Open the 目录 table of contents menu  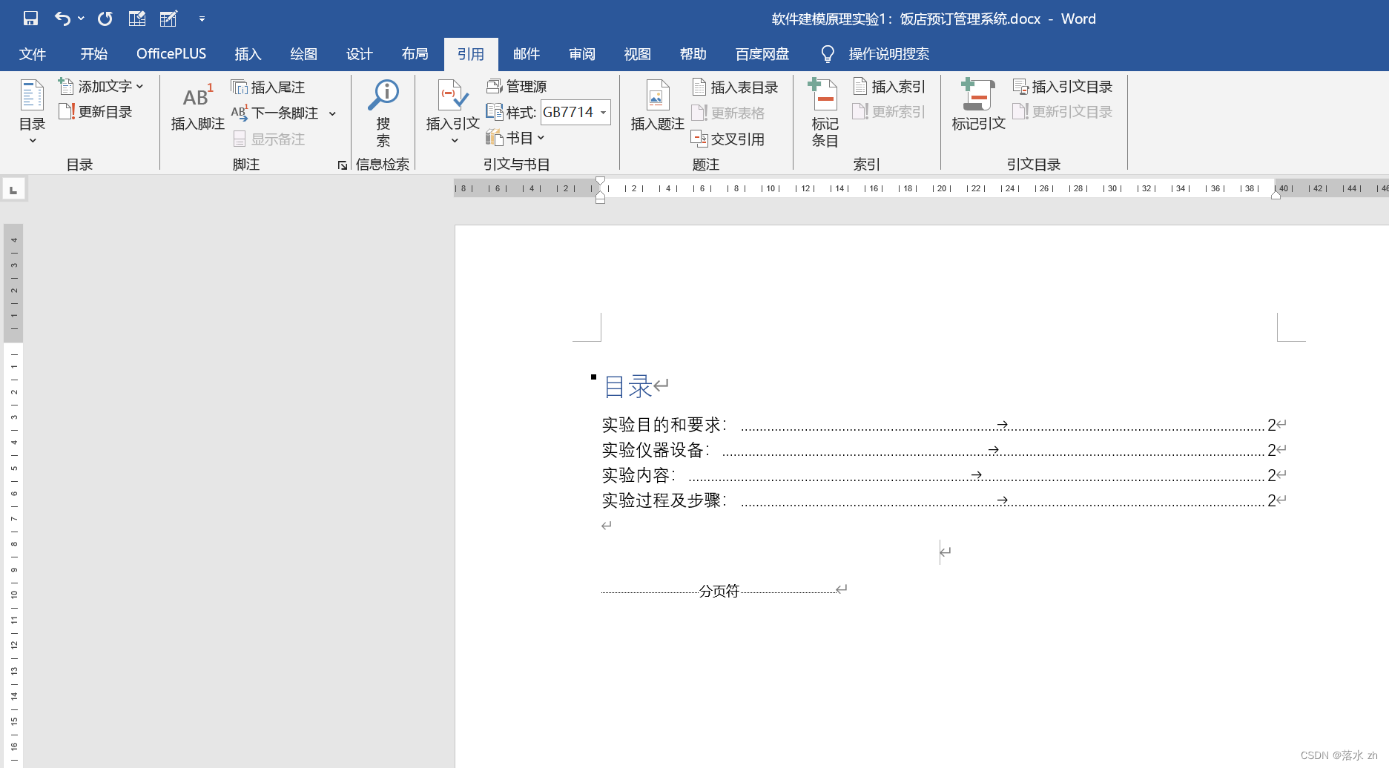[32, 111]
